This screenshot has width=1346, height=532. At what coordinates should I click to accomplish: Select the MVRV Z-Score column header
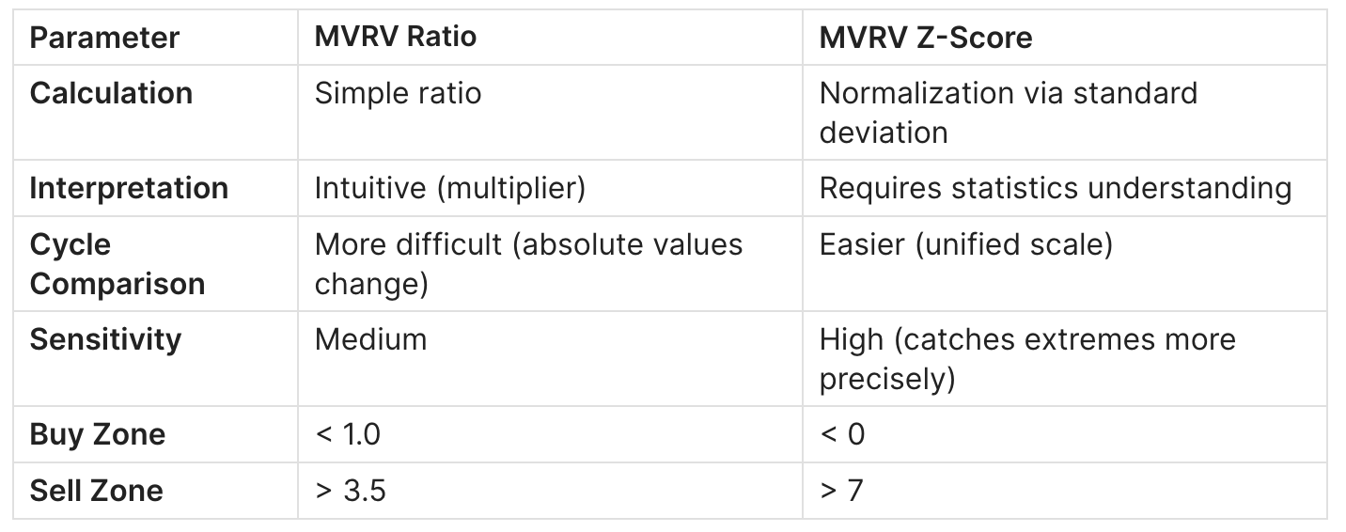pos(926,38)
